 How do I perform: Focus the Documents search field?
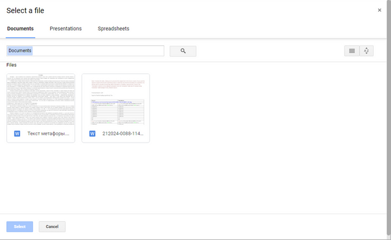pyautogui.click(x=85, y=51)
